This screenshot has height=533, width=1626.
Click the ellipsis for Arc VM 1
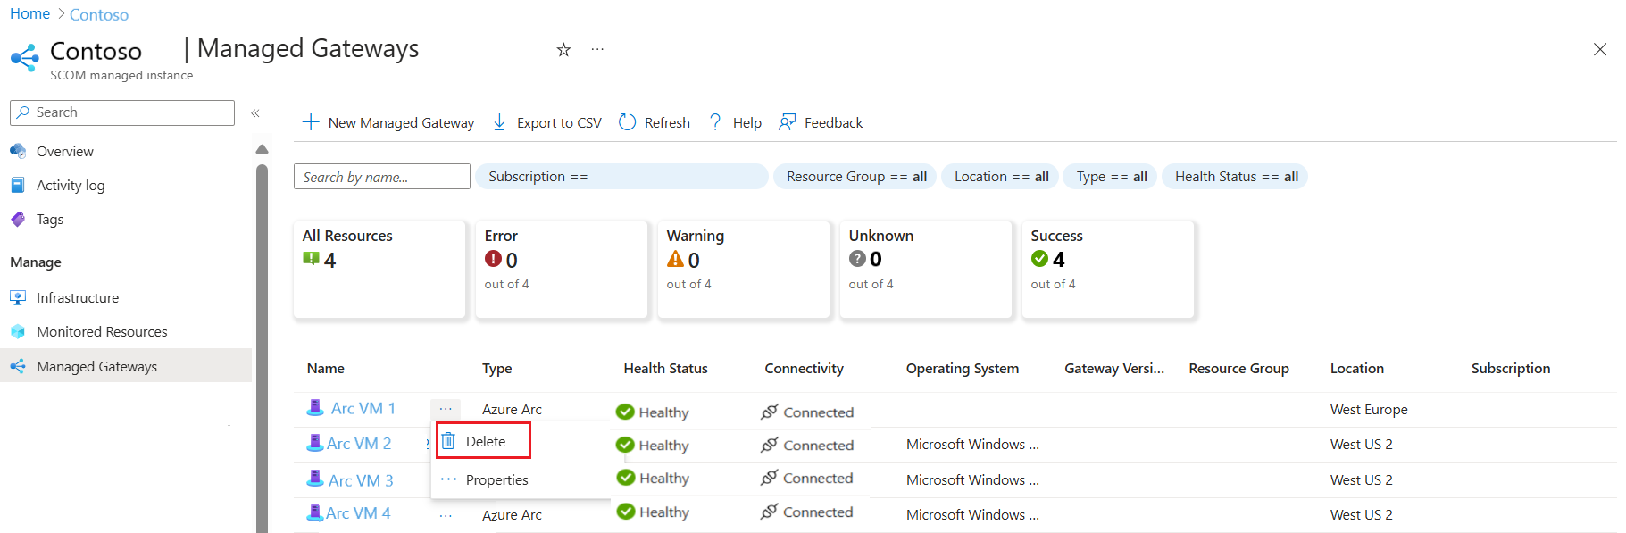coord(446,409)
